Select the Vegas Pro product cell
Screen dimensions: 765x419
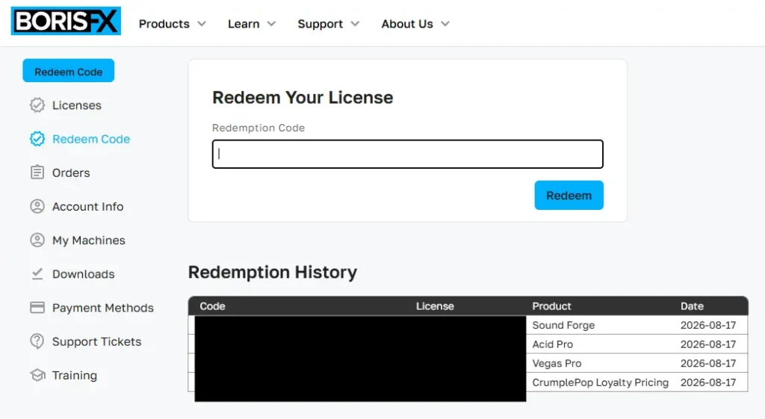(x=557, y=364)
